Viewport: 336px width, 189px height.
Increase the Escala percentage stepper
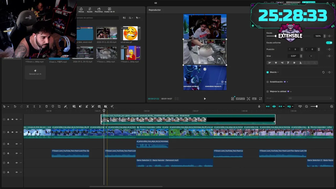(324, 35)
